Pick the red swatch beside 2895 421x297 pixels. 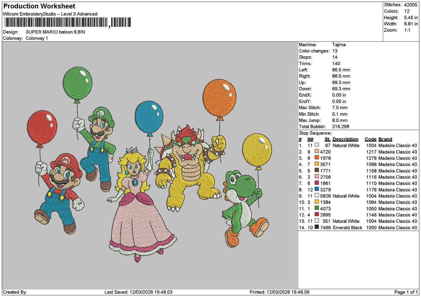pos(317,214)
